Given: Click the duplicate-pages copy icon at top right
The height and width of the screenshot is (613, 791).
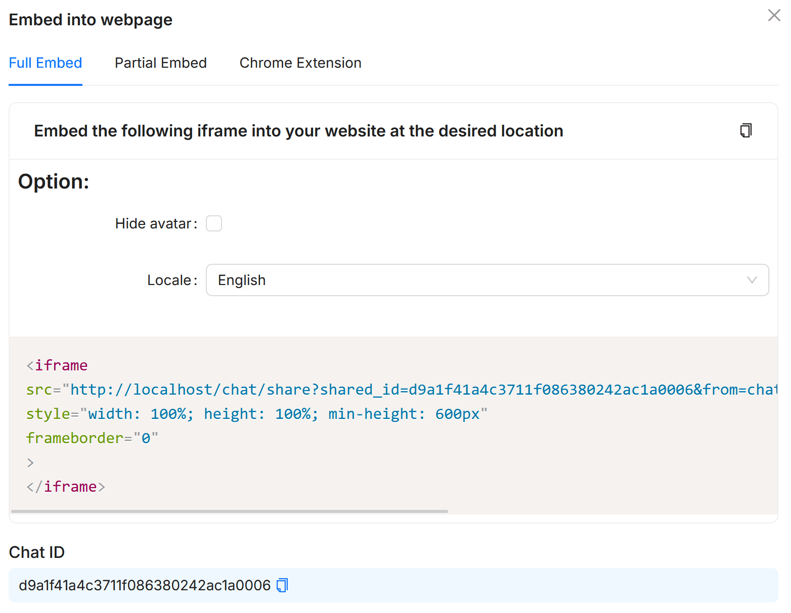Looking at the screenshot, I should [x=746, y=130].
